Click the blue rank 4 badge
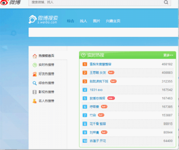This screenshot has height=150, width=179. coord(85,90)
